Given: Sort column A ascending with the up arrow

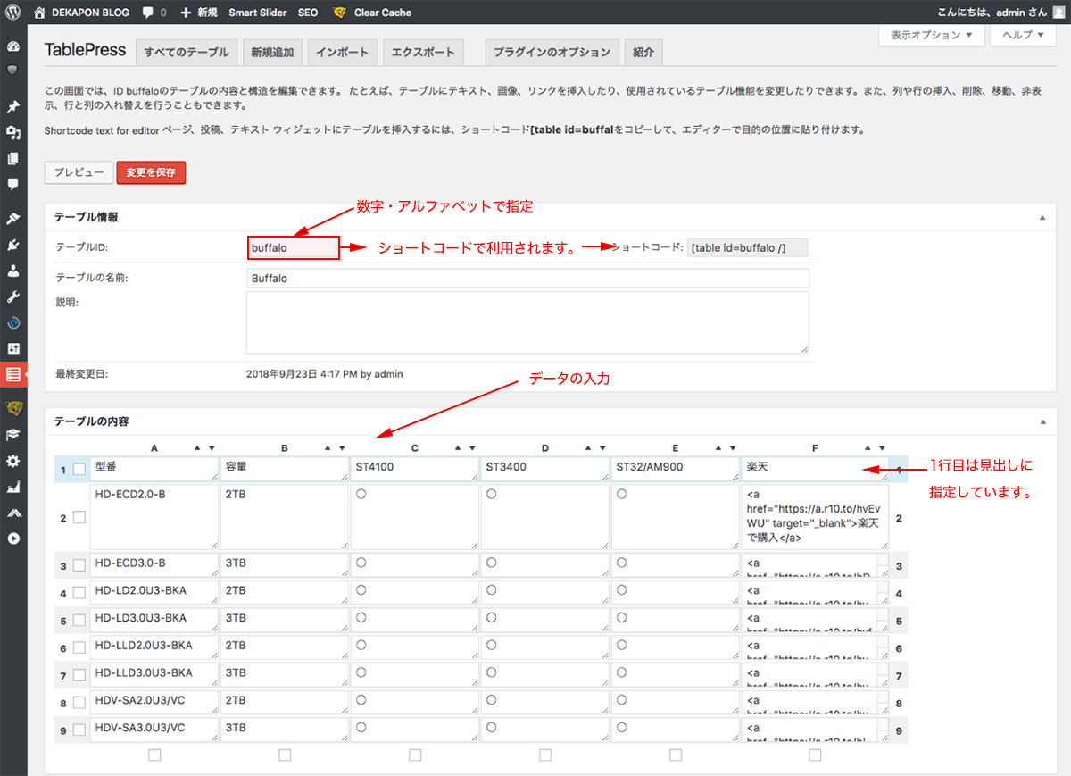Looking at the screenshot, I should [196, 447].
